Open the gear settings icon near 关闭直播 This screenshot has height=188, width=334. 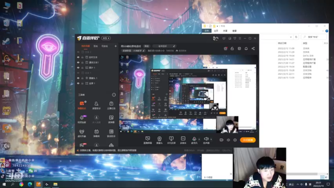(235, 140)
